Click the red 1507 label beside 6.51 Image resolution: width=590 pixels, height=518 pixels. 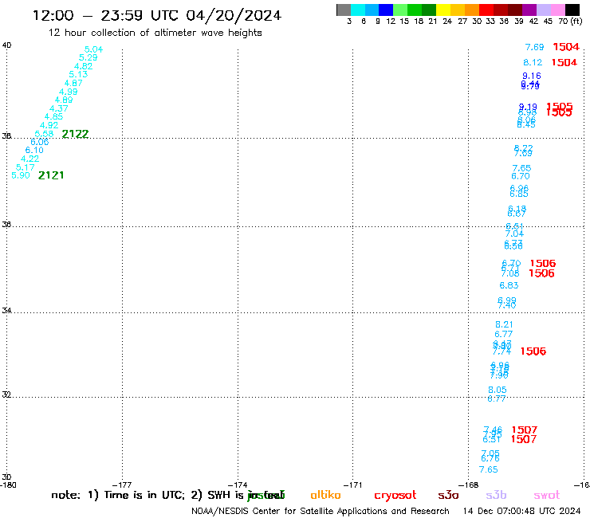point(523,439)
